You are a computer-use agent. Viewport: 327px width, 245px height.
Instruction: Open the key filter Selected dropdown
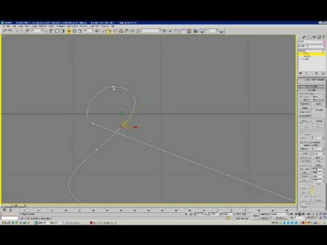pyautogui.click(x=279, y=214)
